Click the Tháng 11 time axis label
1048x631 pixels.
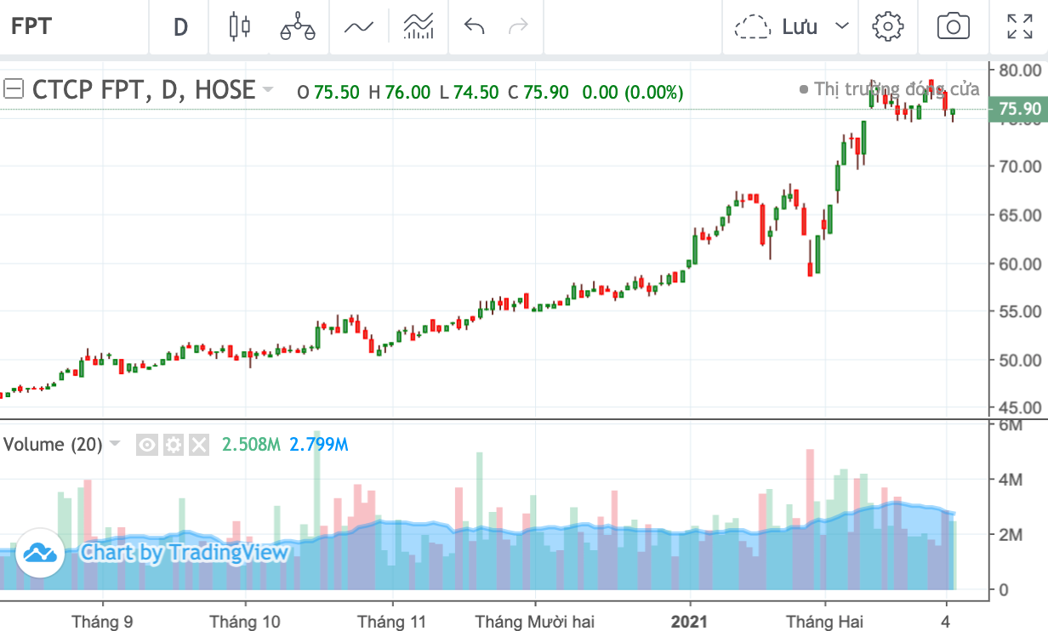(x=391, y=622)
